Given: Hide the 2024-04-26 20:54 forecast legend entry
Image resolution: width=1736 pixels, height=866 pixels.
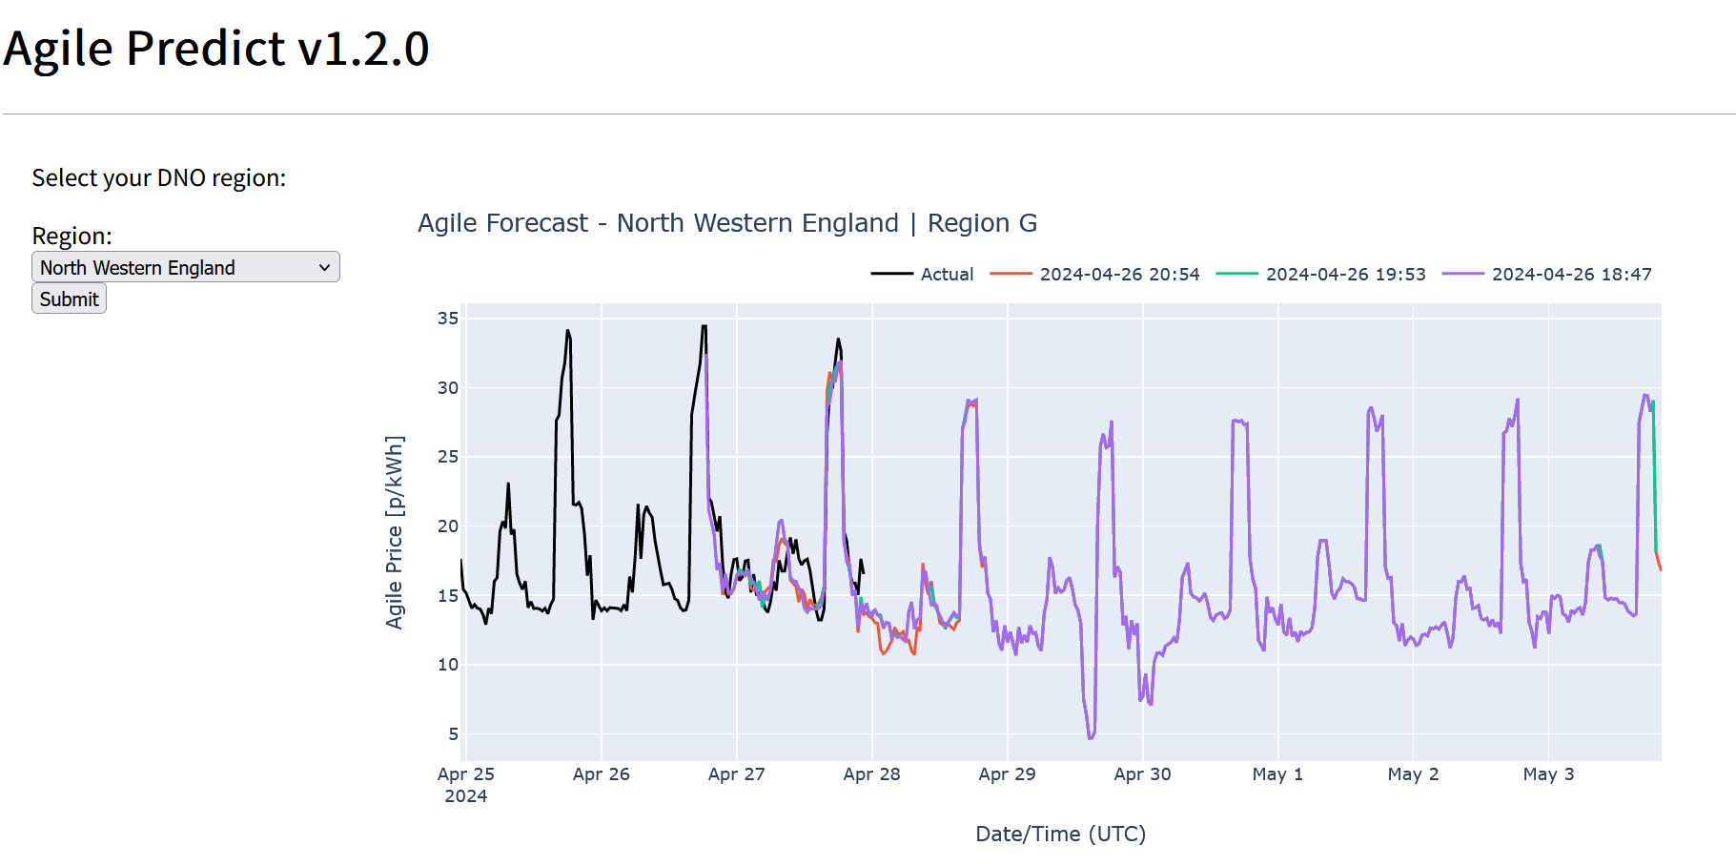Looking at the screenshot, I should pos(1119,275).
